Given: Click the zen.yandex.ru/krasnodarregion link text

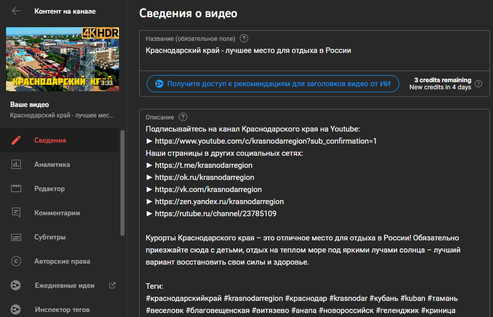Looking at the screenshot, I should pyautogui.click(x=219, y=202).
